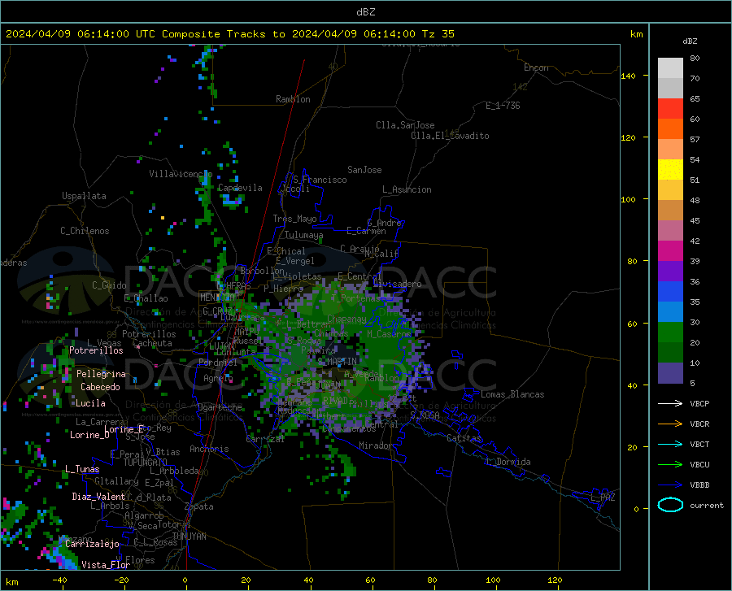Pick the blue 36 dBZ color swatch
This screenshot has height=591, width=732.
pyautogui.click(x=670, y=292)
